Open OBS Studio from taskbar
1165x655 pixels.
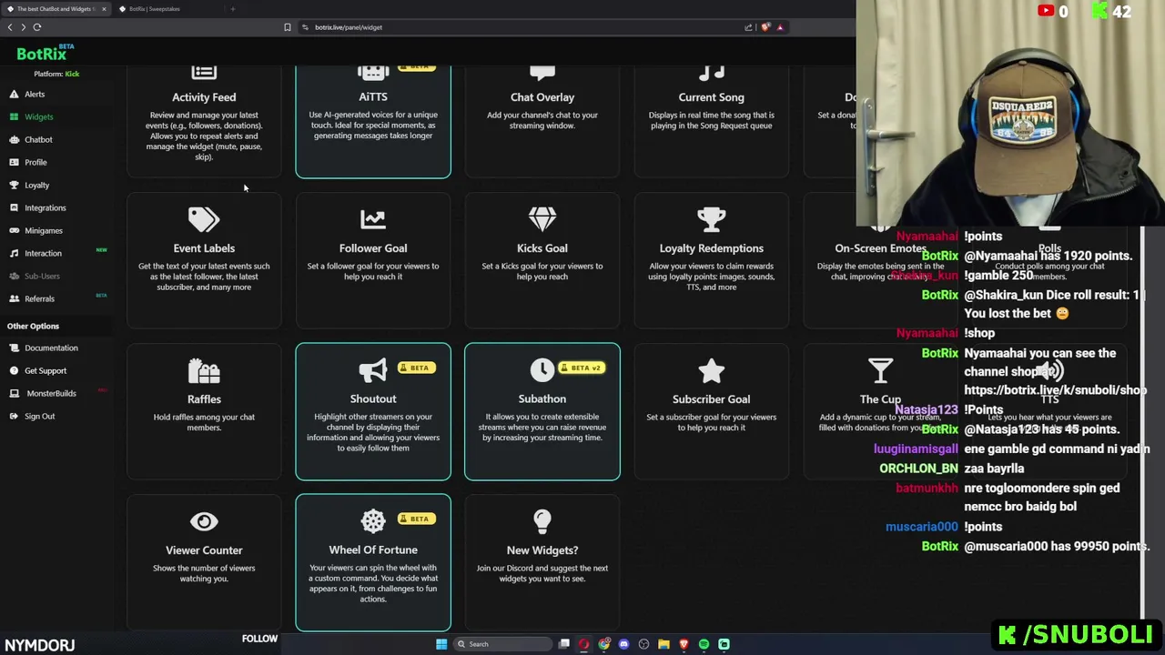tap(643, 644)
